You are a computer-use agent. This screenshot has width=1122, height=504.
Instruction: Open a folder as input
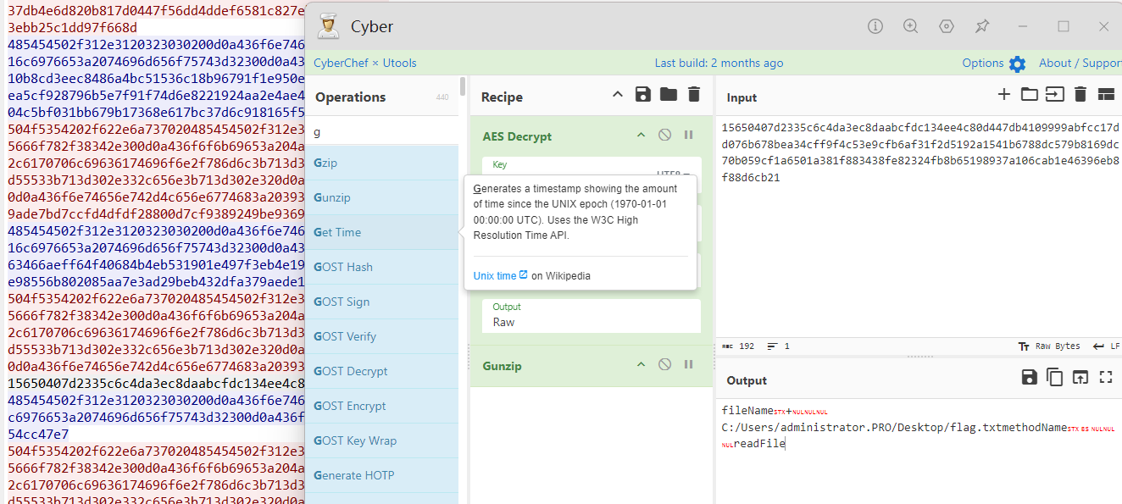click(1029, 95)
